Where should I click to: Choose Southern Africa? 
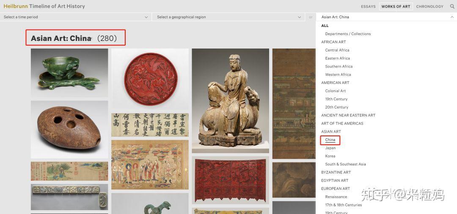pyautogui.click(x=339, y=66)
